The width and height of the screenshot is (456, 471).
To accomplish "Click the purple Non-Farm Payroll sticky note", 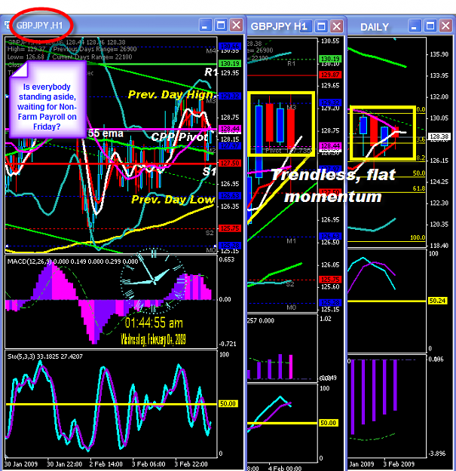I will click(x=48, y=99).
